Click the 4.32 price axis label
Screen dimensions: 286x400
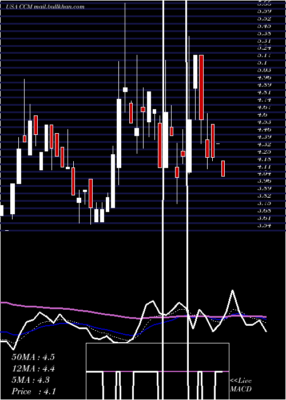(x=264, y=144)
